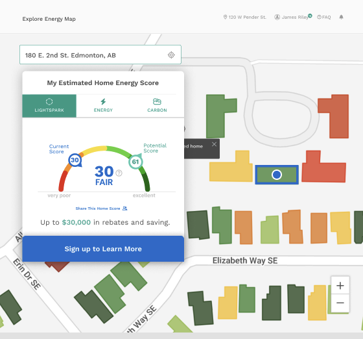Click the Current Score 30 gauge marker

coord(75,160)
